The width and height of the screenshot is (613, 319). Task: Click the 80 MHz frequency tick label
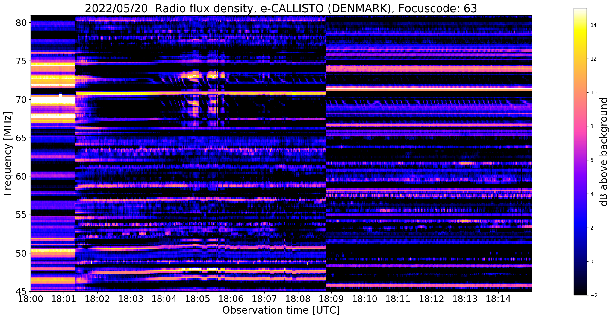[22, 23]
